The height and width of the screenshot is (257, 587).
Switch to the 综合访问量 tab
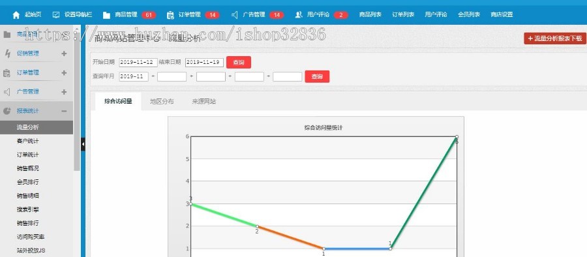point(118,101)
